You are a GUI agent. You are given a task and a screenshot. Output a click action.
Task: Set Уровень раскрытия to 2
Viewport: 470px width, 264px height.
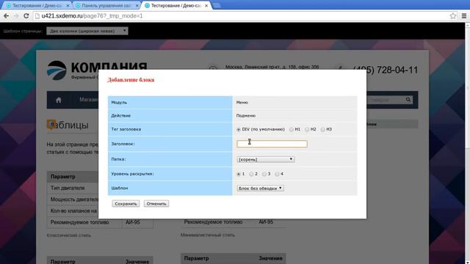point(251,174)
